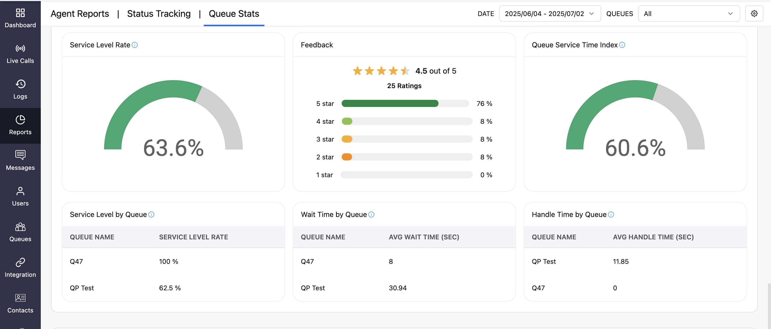
Task: Switch to the Agent Reports tab
Action: pyautogui.click(x=80, y=13)
